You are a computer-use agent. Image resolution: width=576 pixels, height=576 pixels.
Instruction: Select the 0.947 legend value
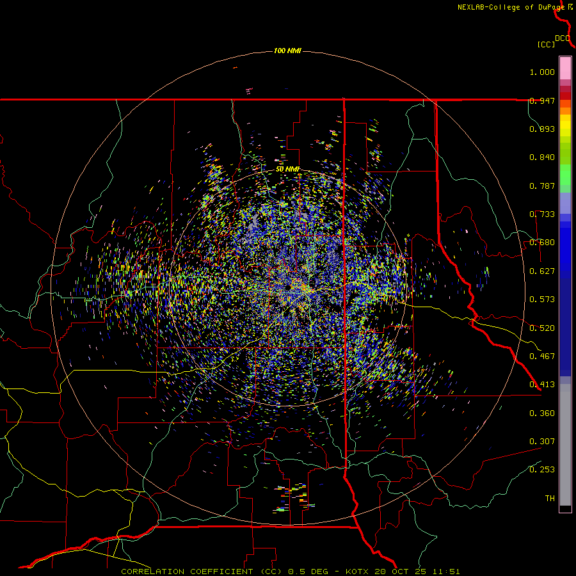[542, 100]
